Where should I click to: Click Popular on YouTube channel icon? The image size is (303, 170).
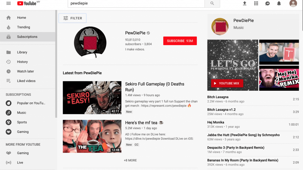coord(9,103)
